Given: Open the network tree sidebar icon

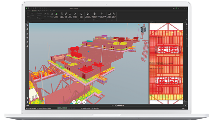Looking at the screenshot, I should coord(27,25).
